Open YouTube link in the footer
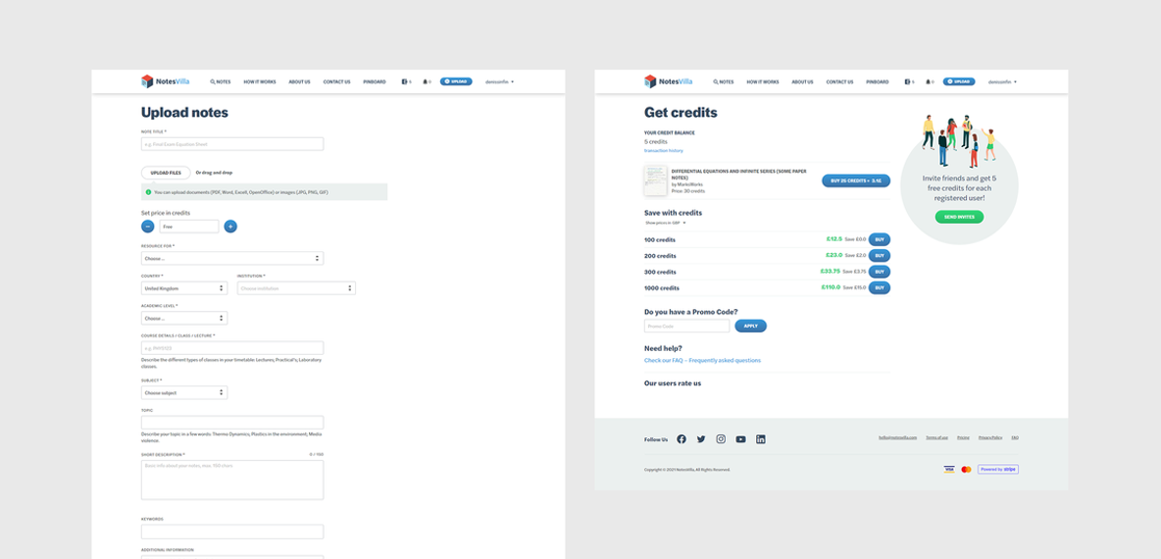This screenshot has width=1161, height=559. 741,439
